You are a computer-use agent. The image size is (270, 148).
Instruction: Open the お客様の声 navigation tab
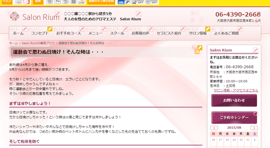140,33
